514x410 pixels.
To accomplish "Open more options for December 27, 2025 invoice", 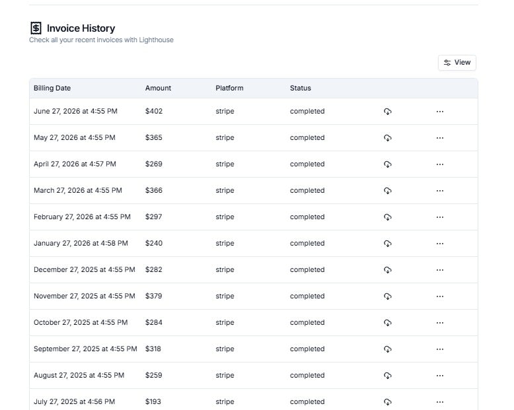I will point(440,270).
